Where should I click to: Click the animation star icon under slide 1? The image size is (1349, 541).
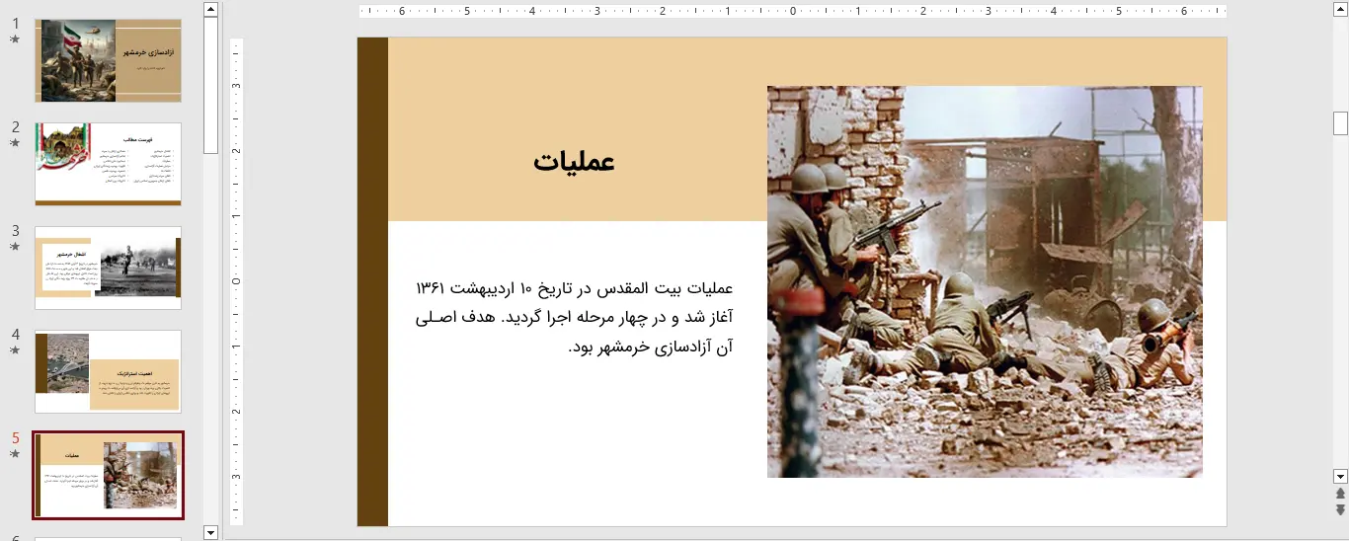15,39
